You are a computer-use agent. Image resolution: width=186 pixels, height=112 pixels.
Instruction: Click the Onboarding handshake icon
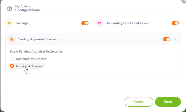[99, 23]
